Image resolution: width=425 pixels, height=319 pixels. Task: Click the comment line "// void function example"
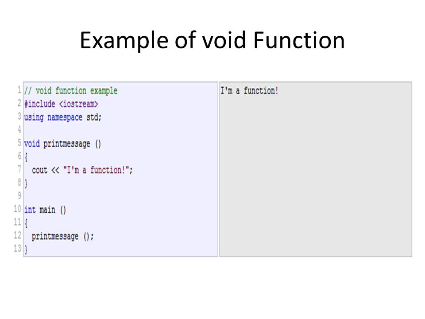71,90
